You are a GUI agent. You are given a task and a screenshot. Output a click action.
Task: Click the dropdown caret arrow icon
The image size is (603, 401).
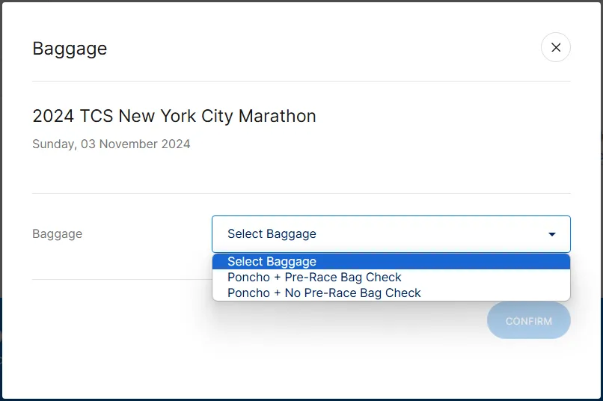(x=552, y=234)
